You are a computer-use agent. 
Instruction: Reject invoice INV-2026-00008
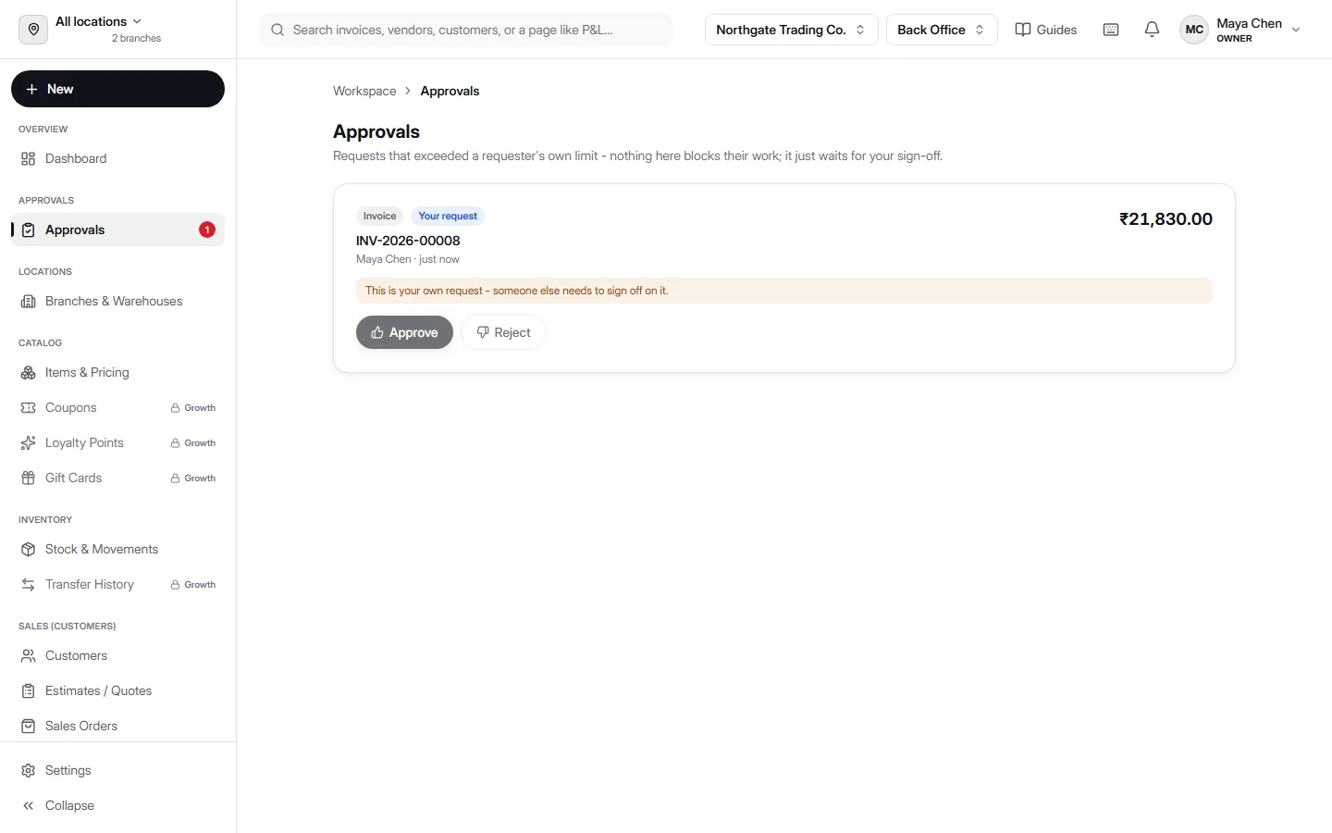(x=503, y=332)
